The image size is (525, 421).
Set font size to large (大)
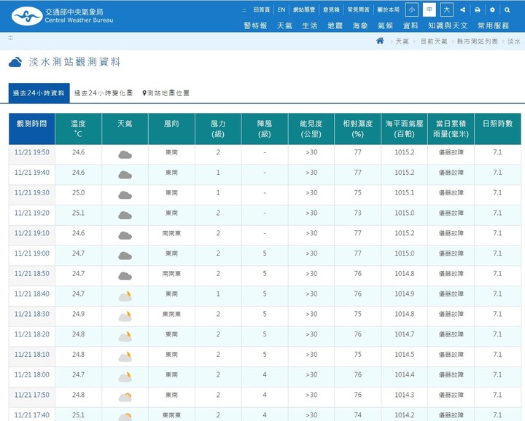click(x=447, y=9)
